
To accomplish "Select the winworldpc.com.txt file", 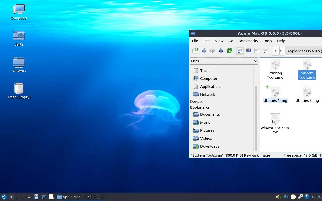I will (275, 124).
